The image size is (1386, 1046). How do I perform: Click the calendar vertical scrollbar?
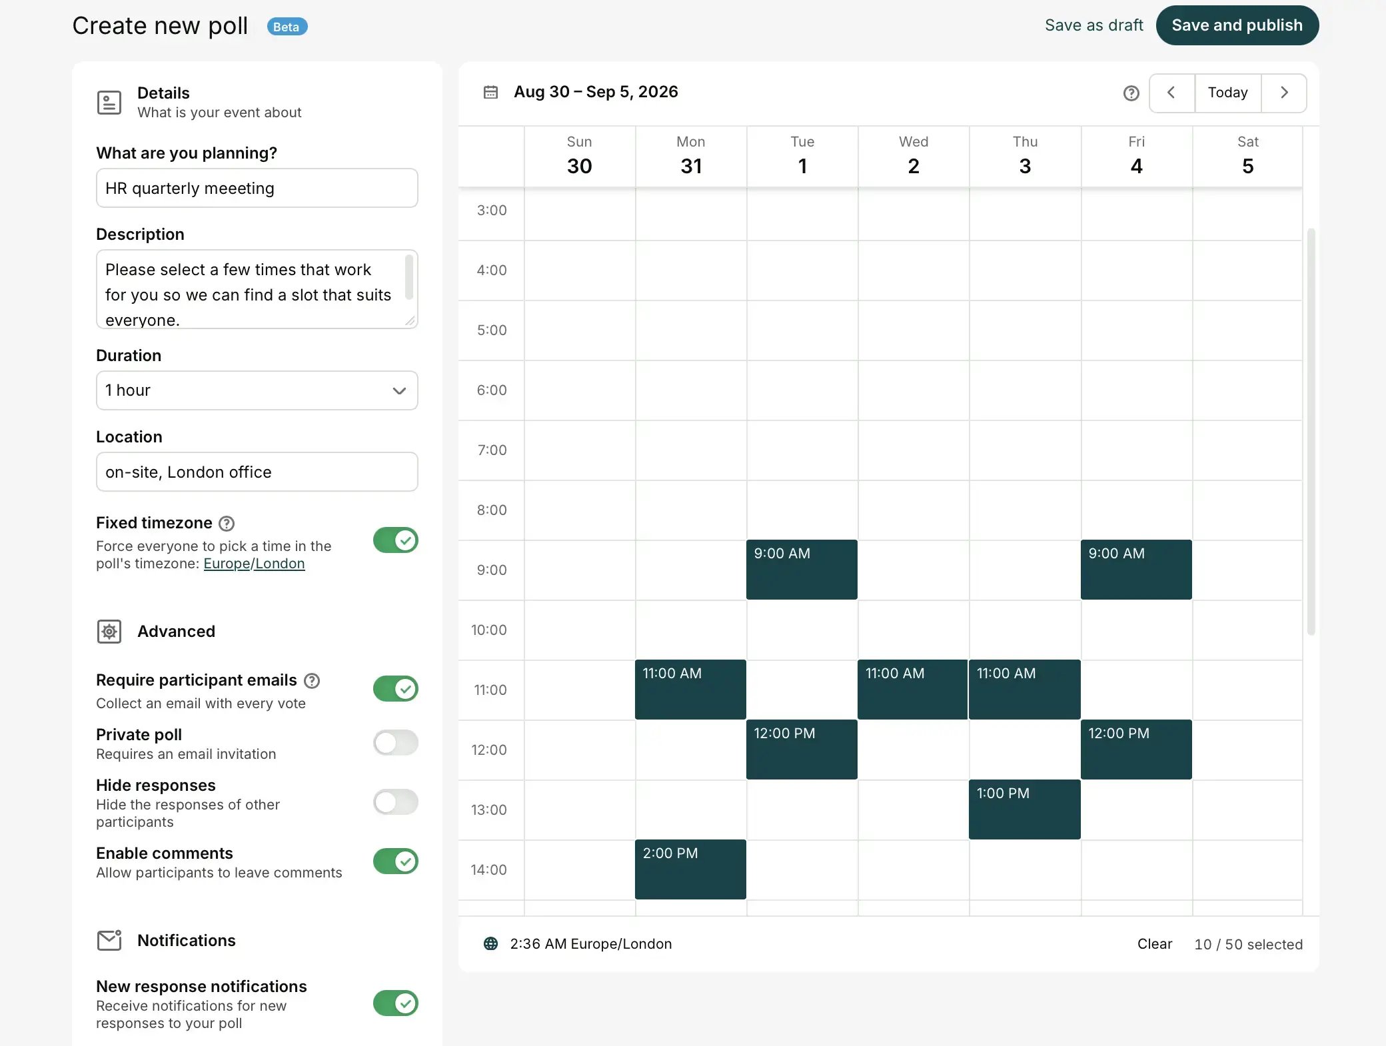pos(1311,432)
